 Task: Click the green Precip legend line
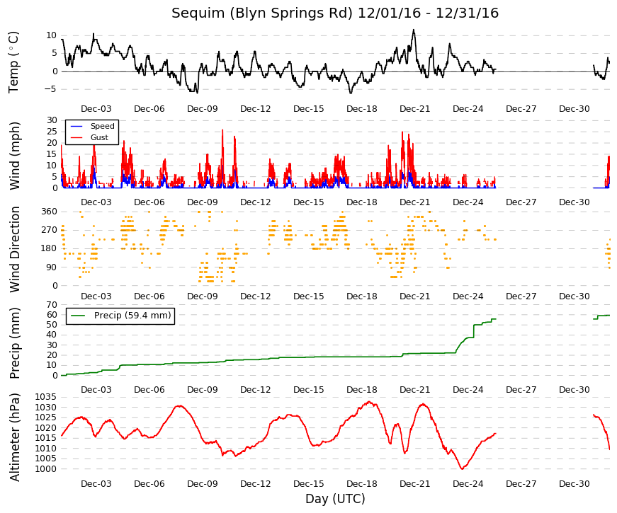point(78,316)
